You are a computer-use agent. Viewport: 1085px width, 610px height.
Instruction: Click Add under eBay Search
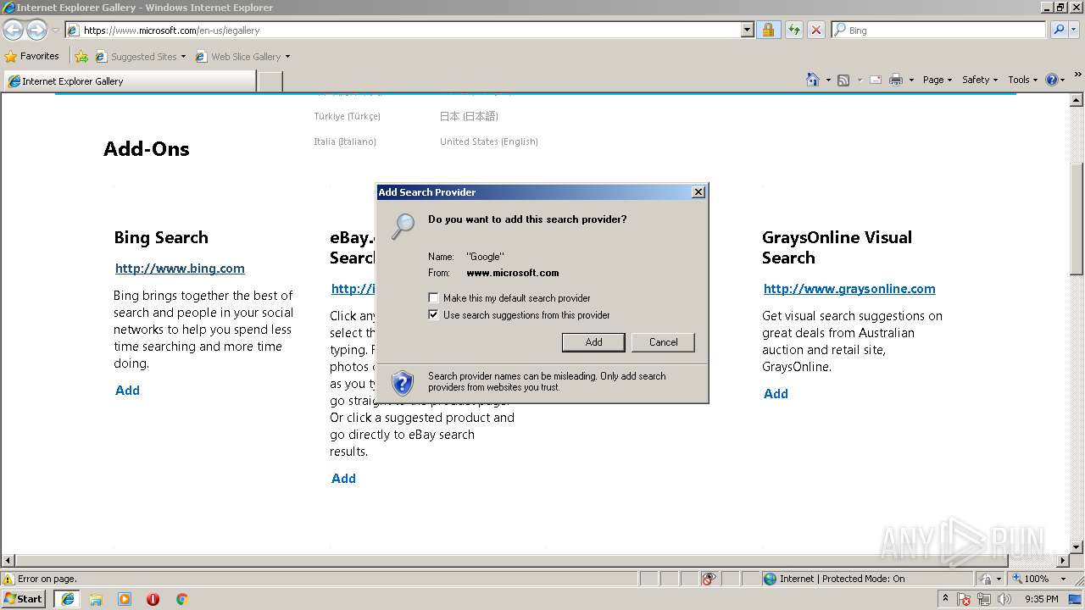point(343,479)
